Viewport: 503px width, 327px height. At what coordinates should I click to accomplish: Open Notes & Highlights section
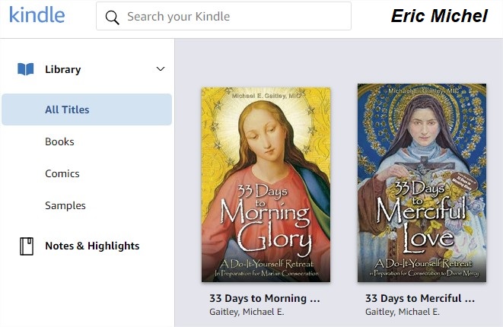tap(92, 246)
